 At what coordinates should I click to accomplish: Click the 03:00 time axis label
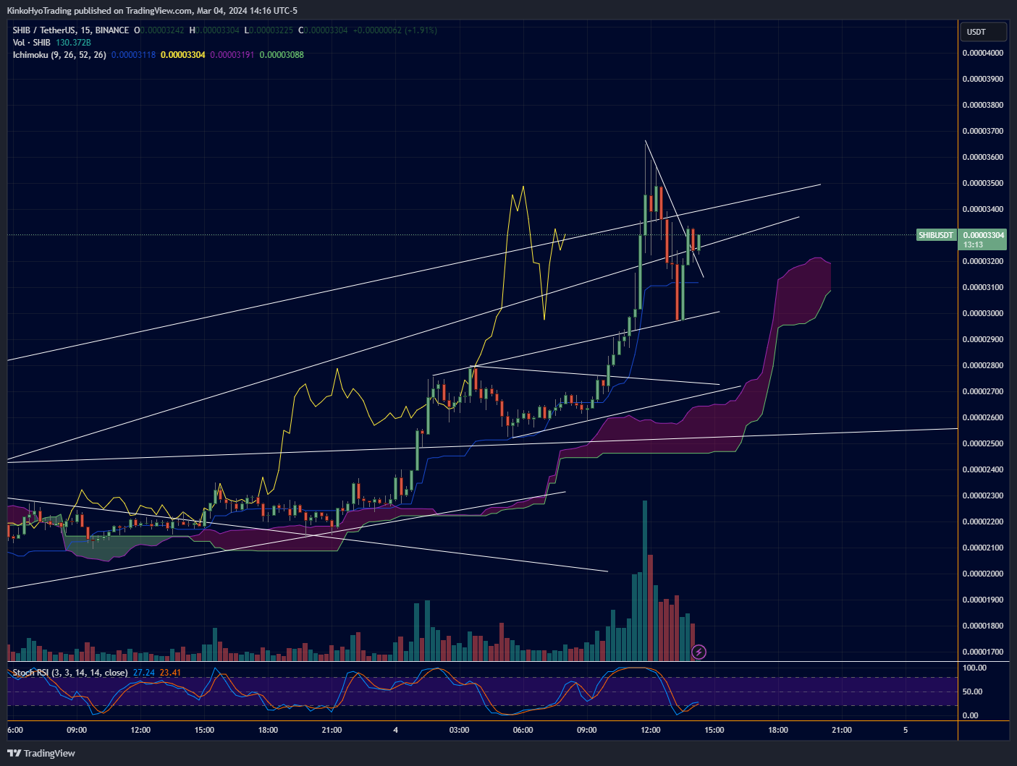(x=459, y=730)
